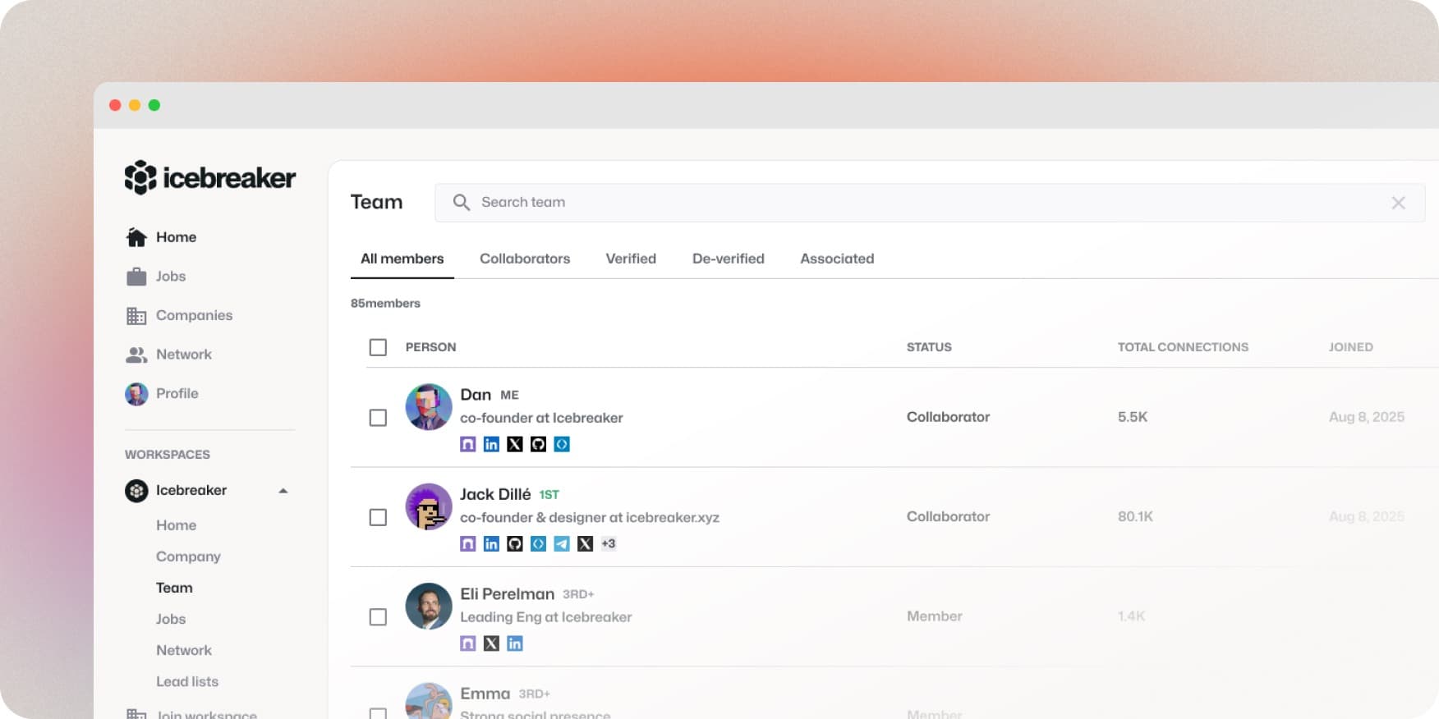Screen dimensions: 1439x719
Task: Click the icebreaker logo
Action: 209,177
